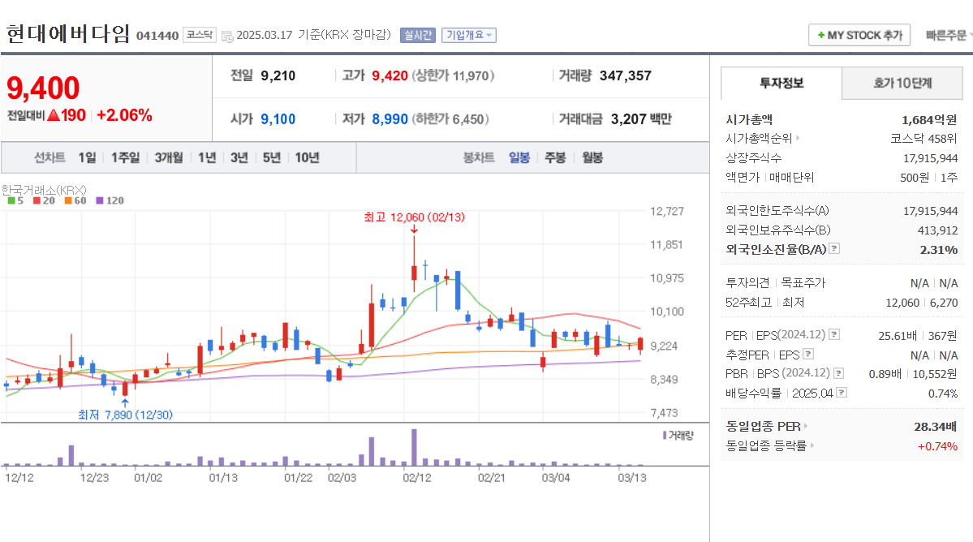The width and height of the screenshot is (973, 542).
Task: Click the help icon next to PER EPS(2024.12)
Action: pyautogui.click(x=834, y=335)
